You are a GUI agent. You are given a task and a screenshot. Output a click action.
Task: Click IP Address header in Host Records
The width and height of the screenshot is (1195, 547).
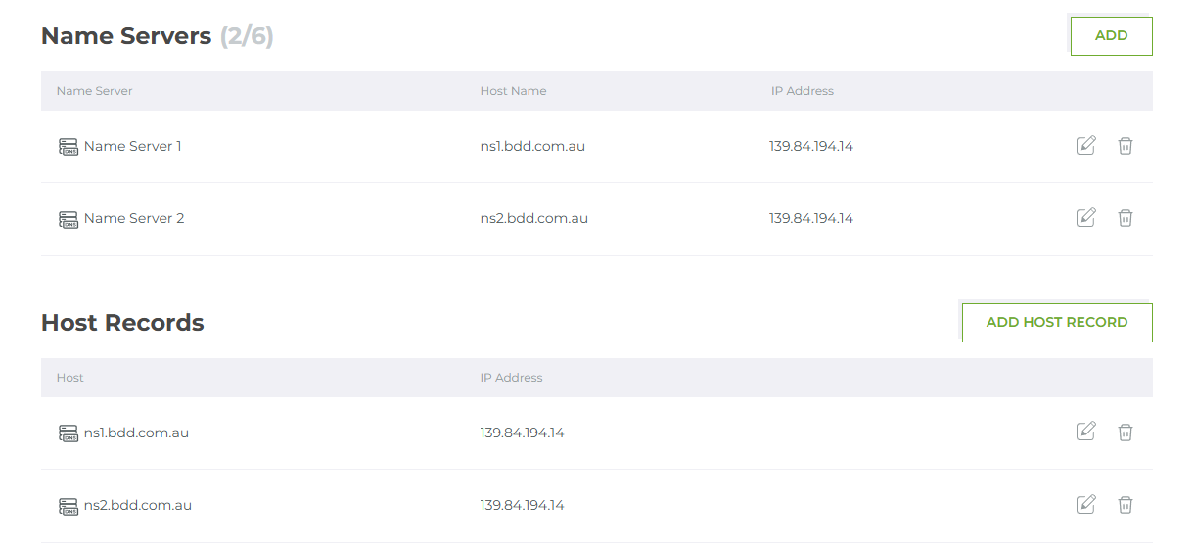pyautogui.click(x=511, y=378)
